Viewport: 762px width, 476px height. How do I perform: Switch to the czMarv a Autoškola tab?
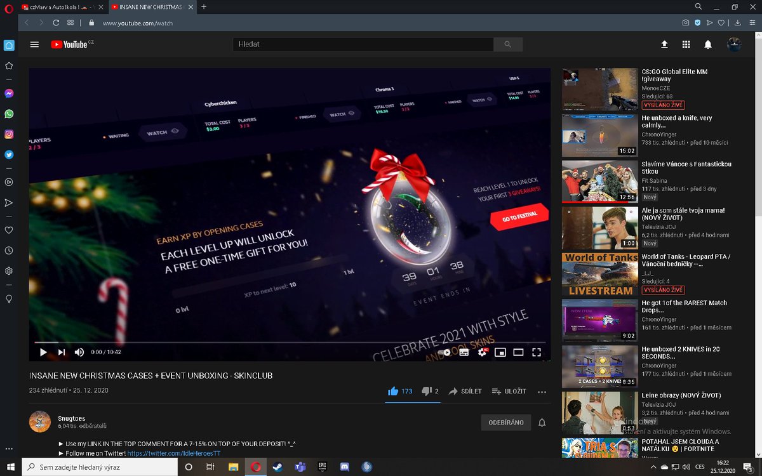click(x=57, y=7)
